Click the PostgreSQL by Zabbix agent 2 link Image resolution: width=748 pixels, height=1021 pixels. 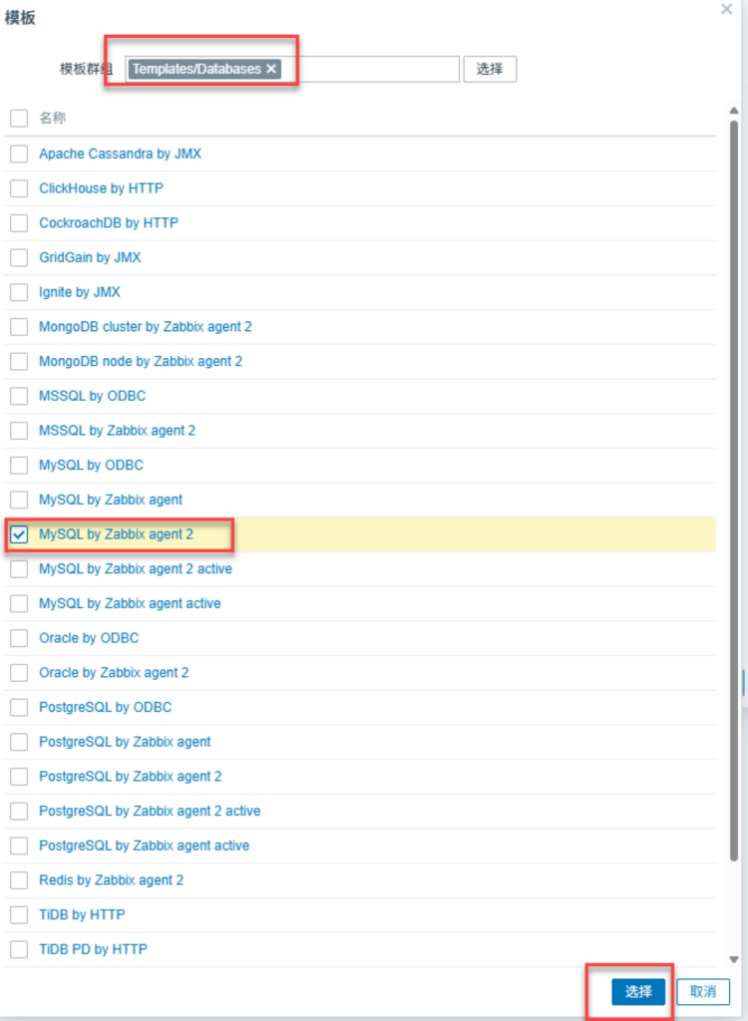(x=130, y=777)
